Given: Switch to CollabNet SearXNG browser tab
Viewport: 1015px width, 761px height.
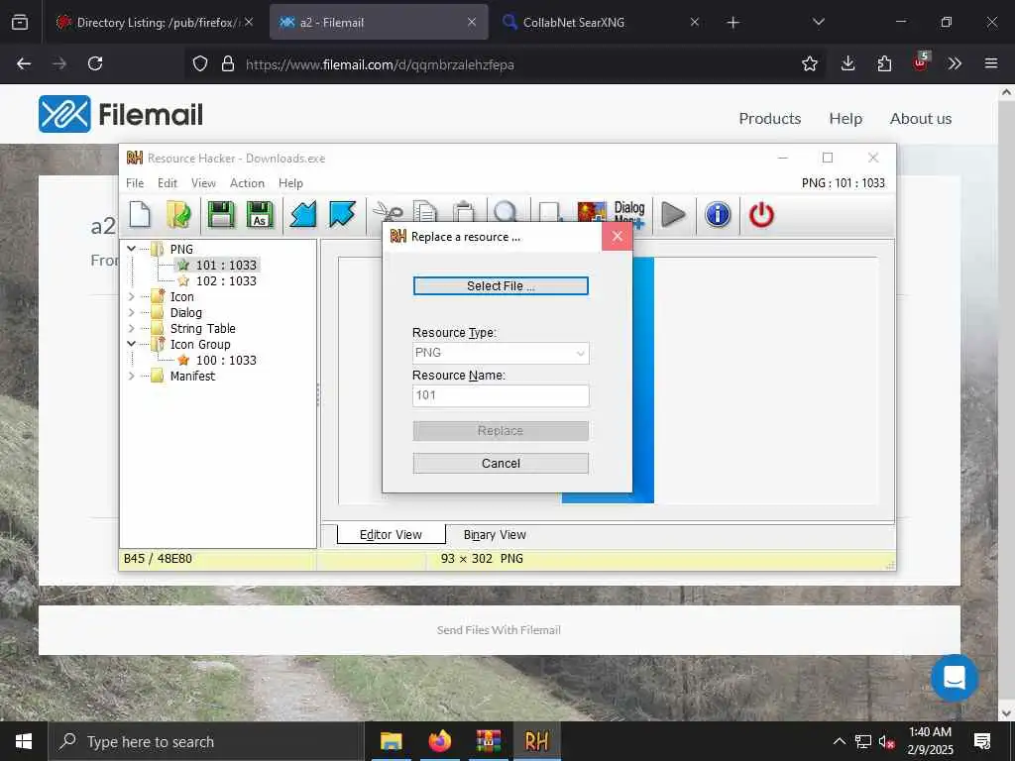Looking at the screenshot, I should [602, 22].
